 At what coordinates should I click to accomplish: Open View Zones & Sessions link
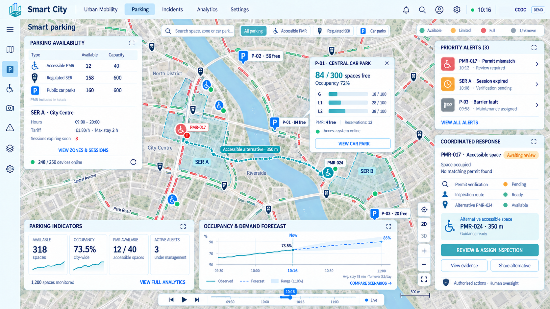coord(83,150)
